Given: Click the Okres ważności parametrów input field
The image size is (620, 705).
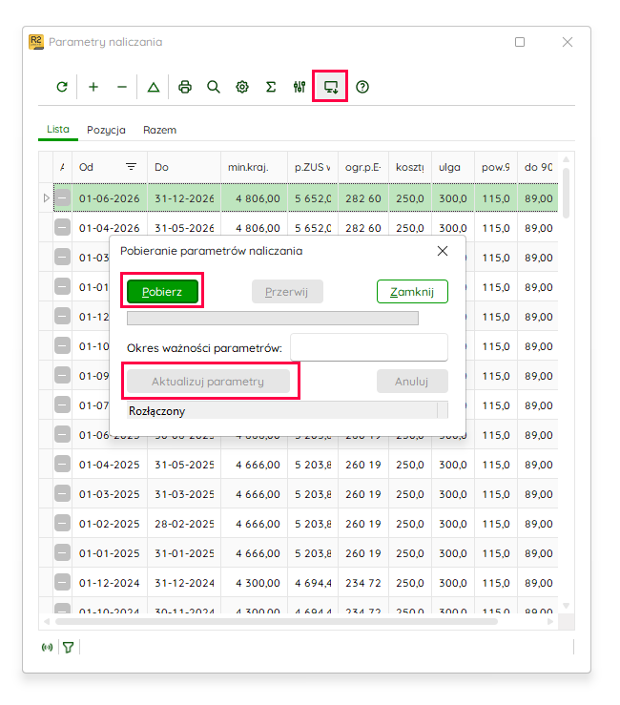Looking at the screenshot, I should coord(369,347).
